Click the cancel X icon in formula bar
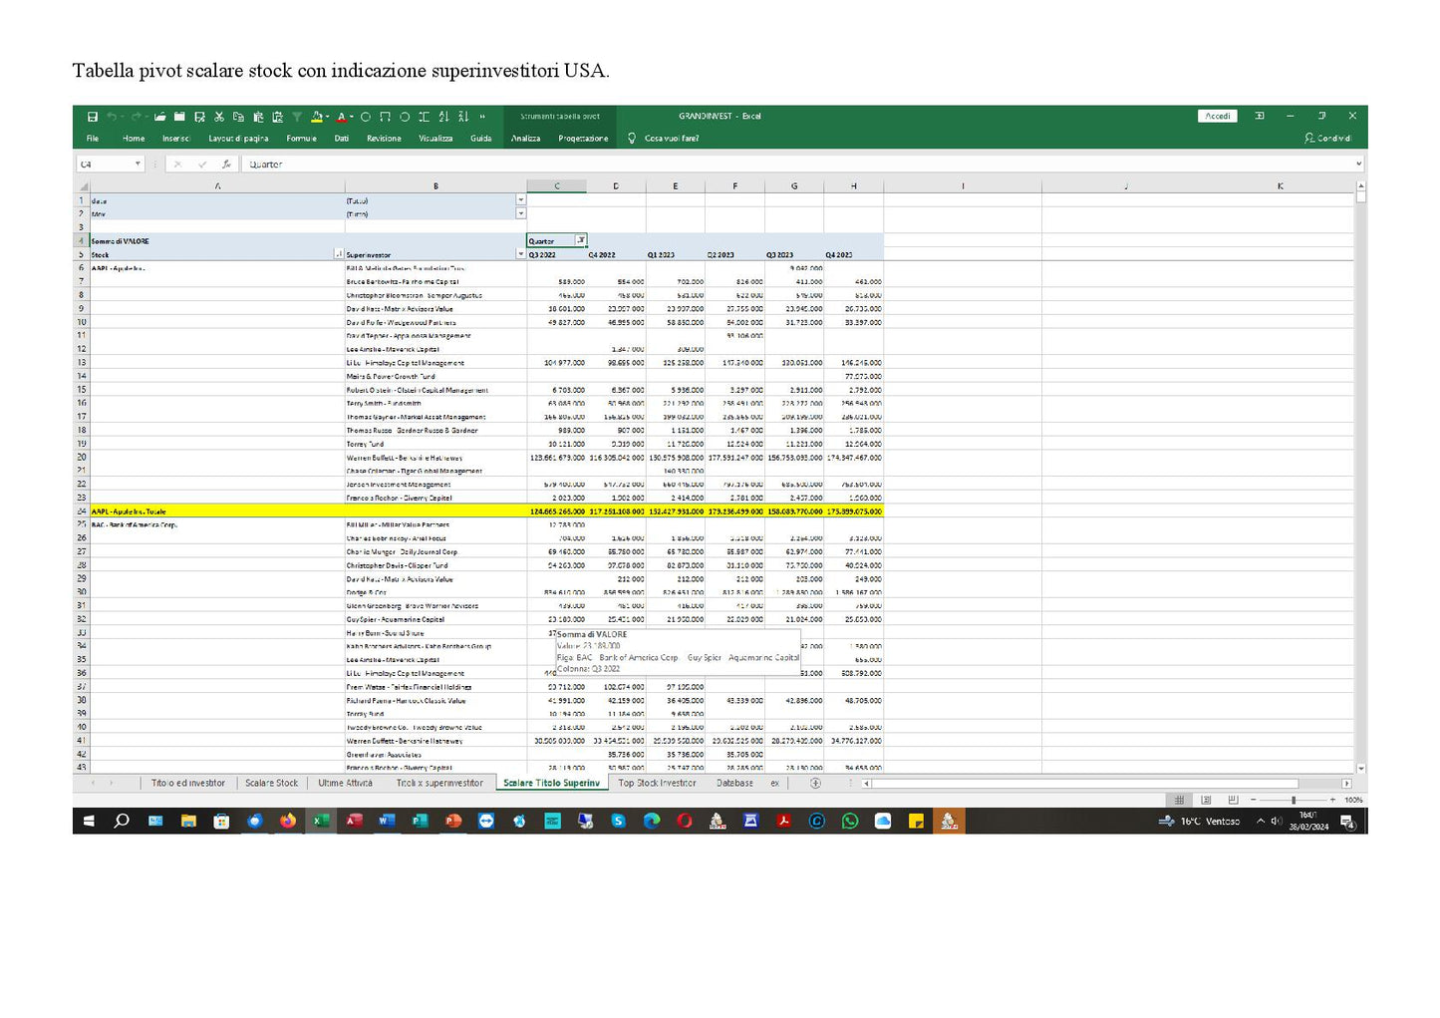This screenshot has width=1440, height=1018. (x=177, y=165)
